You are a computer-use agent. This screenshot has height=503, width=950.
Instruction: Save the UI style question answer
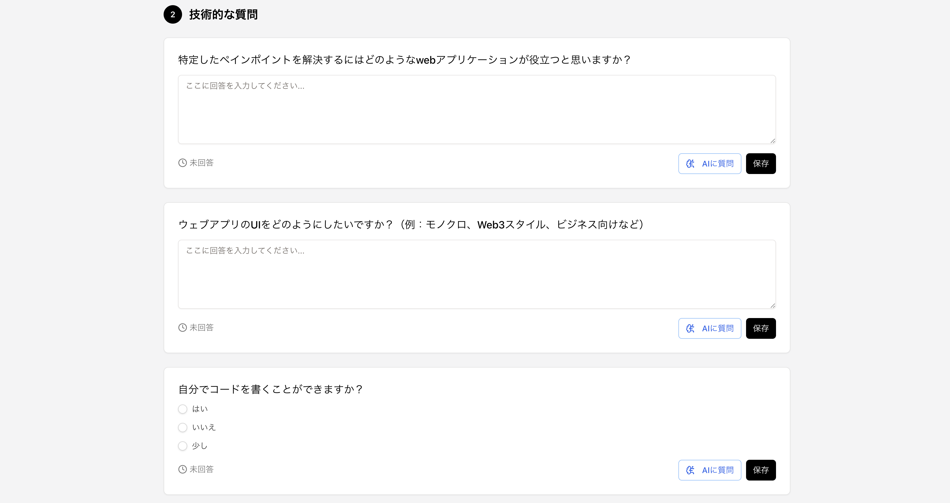point(760,329)
